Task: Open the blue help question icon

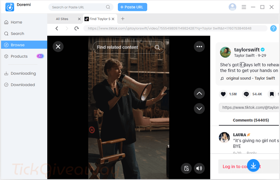Action: click(273, 28)
